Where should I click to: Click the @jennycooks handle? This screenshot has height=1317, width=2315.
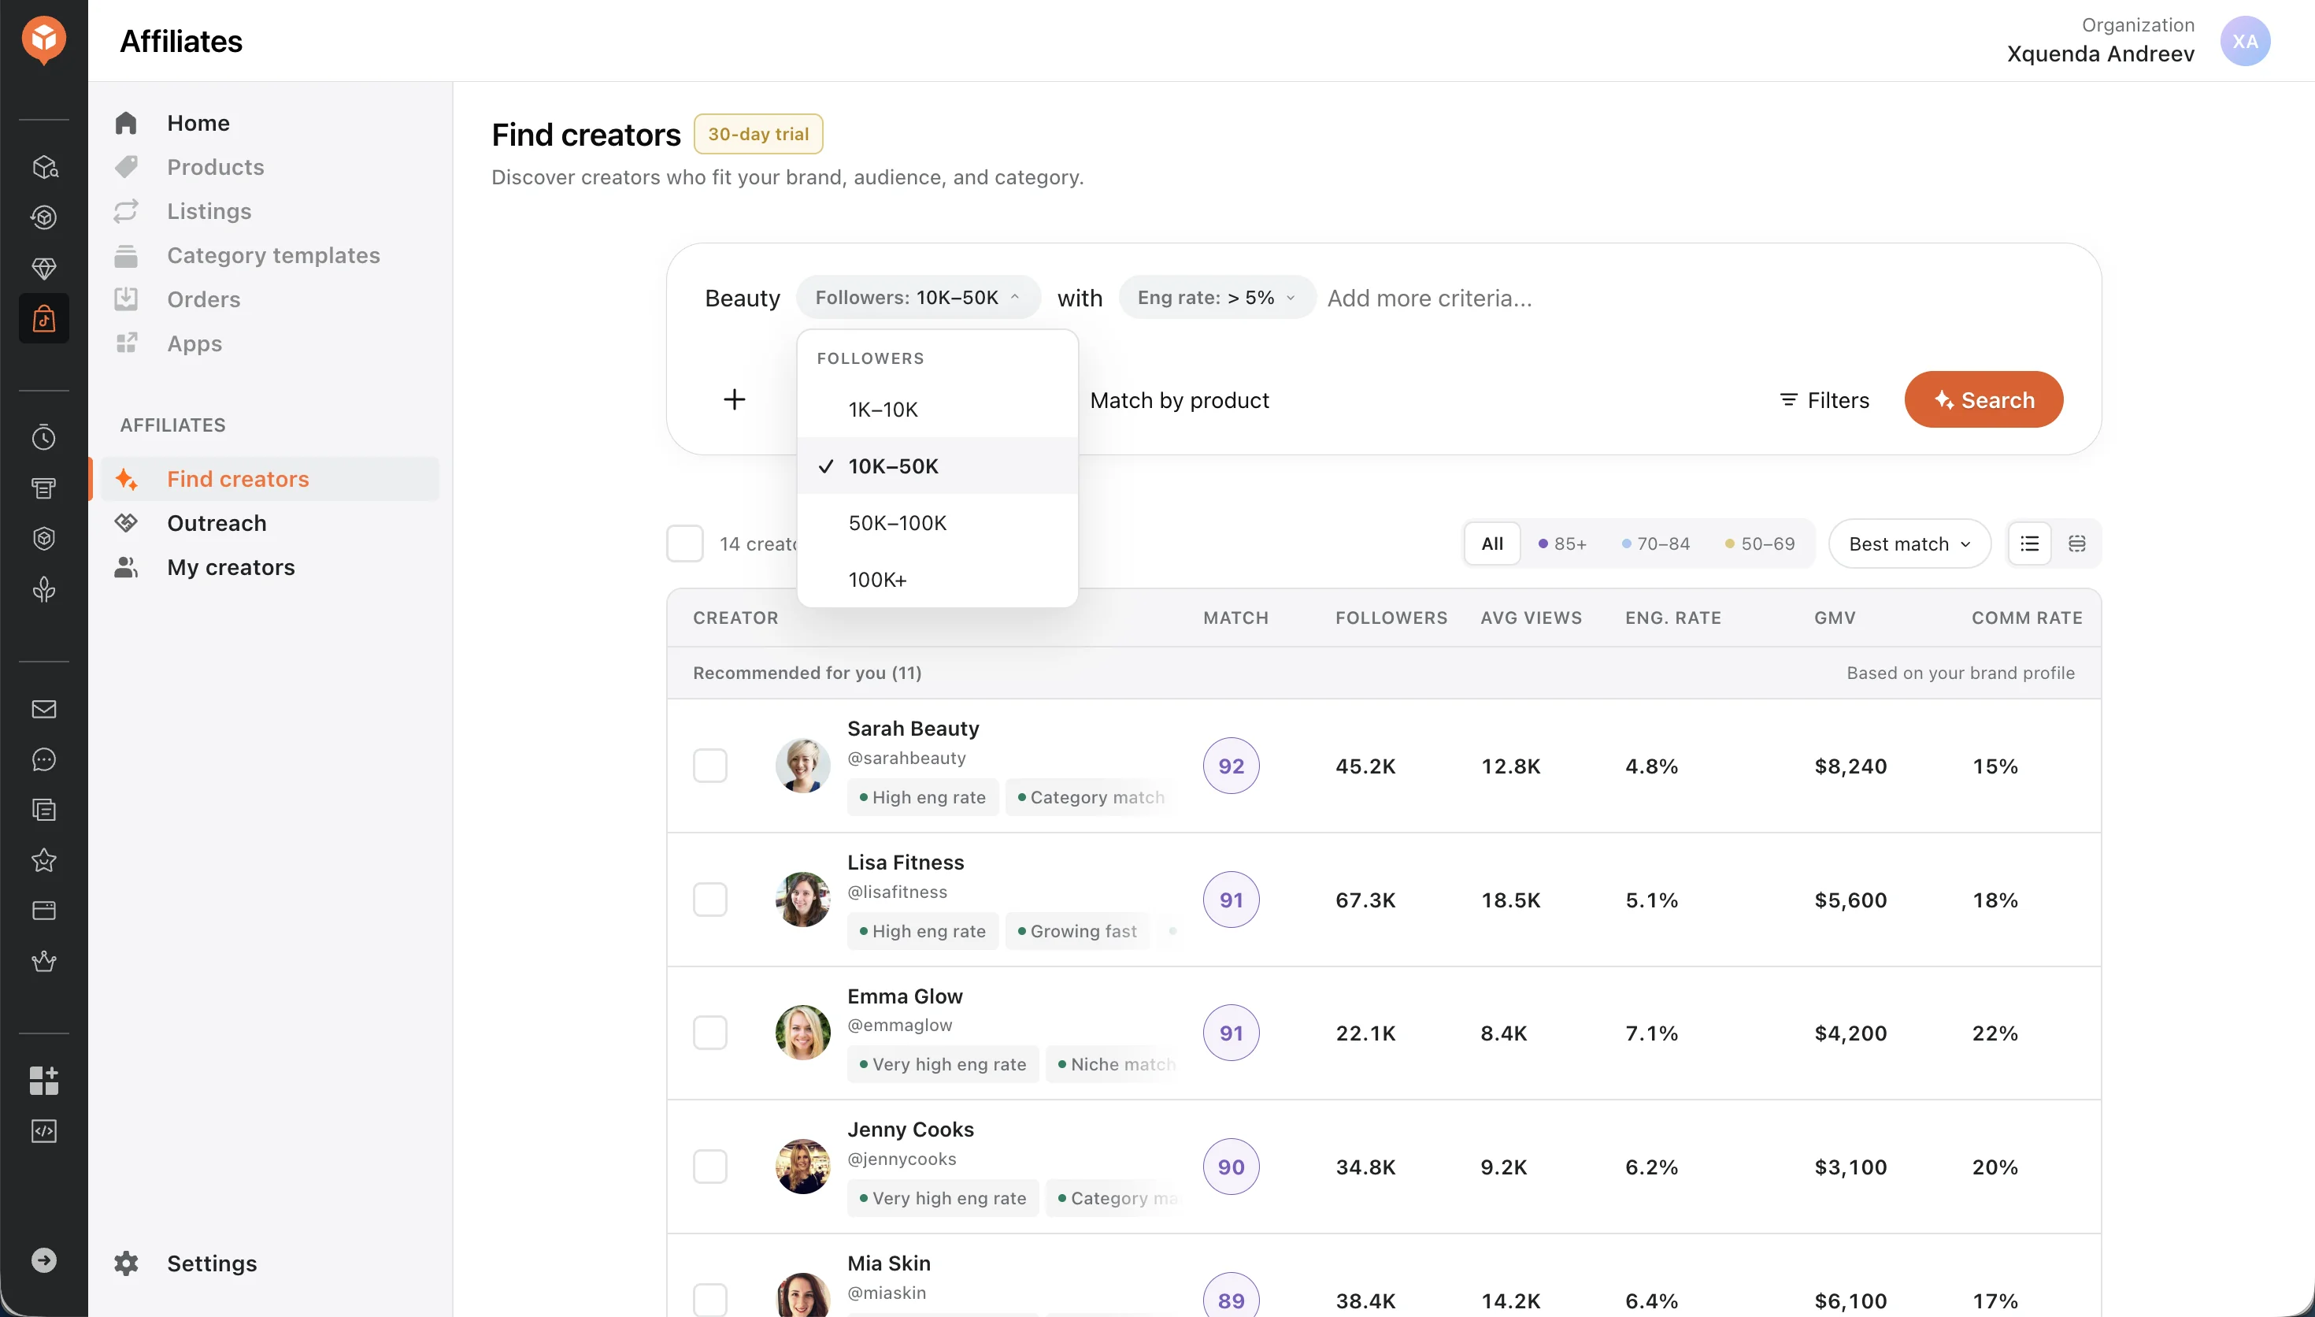[902, 1159]
